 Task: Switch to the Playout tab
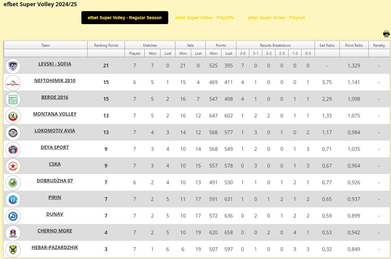click(x=276, y=18)
